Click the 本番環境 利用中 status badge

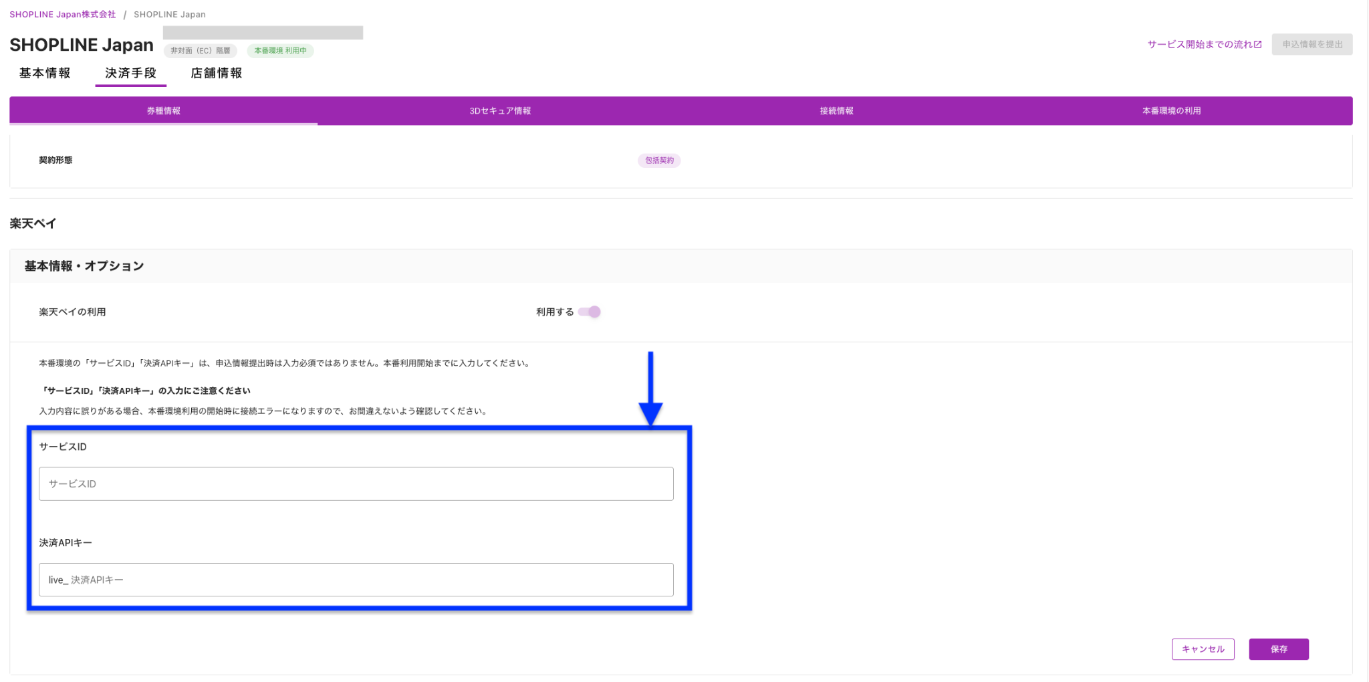tap(281, 51)
